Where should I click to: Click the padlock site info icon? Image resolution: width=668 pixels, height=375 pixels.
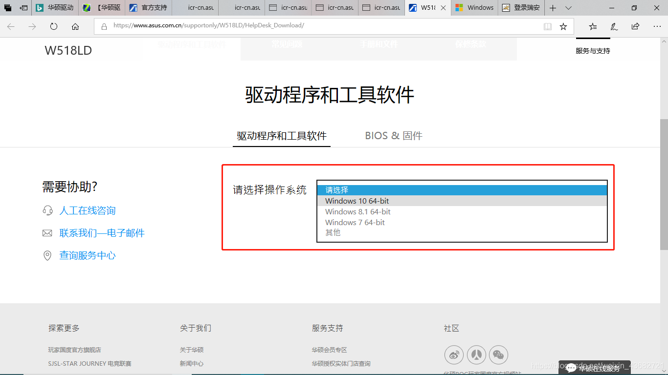(x=104, y=26)
